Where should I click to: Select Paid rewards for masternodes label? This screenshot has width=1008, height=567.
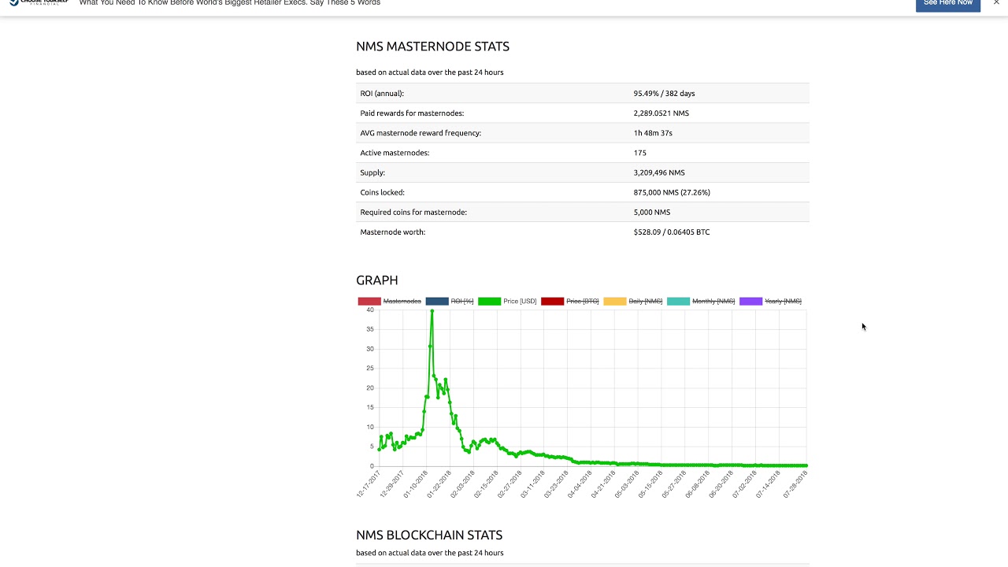coord(412,113)
